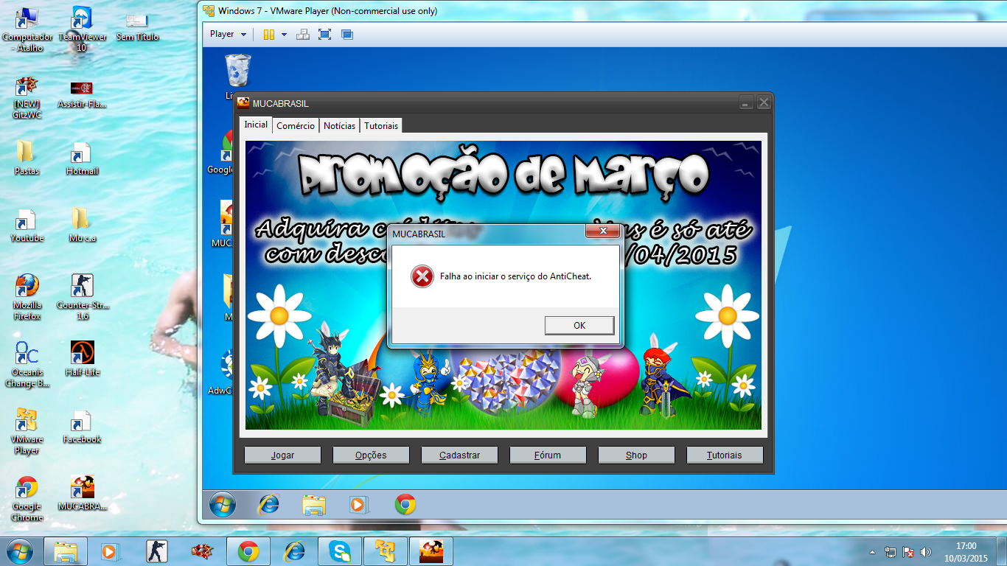Screen dimensions: 1007x566
Task: Switch VMware Player to Unity mode
Action: pyautogui.click(x=347, y=35)
